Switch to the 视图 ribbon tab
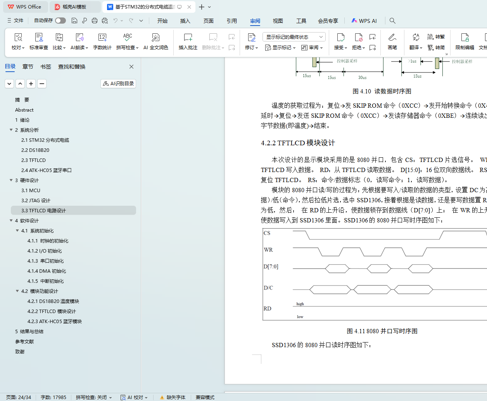Image resolution: width=487 pixels, height=401 pixels. click(x=278, y=21)
